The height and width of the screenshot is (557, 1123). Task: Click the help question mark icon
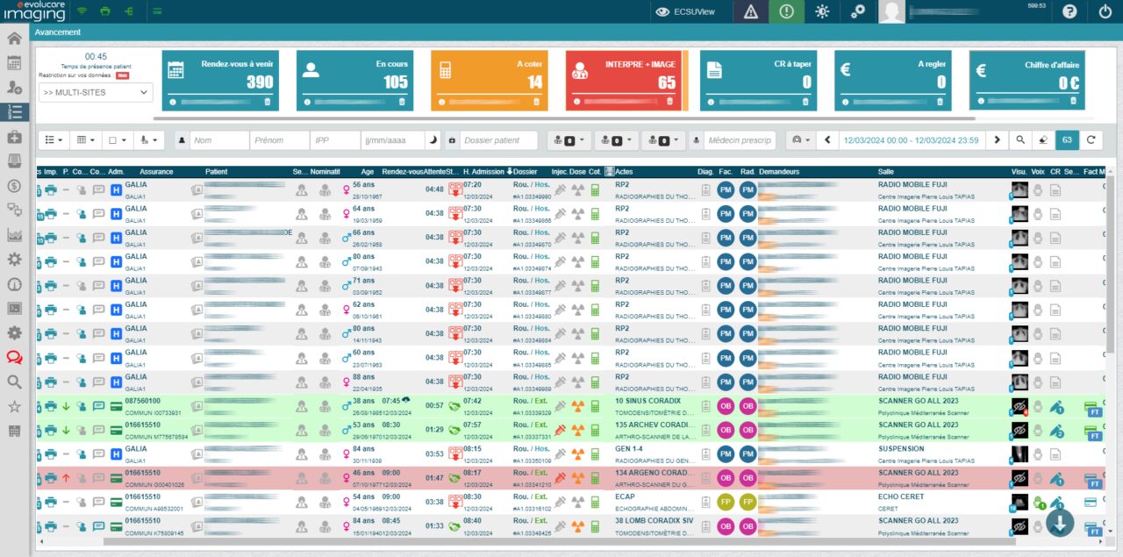(1069, 11)
